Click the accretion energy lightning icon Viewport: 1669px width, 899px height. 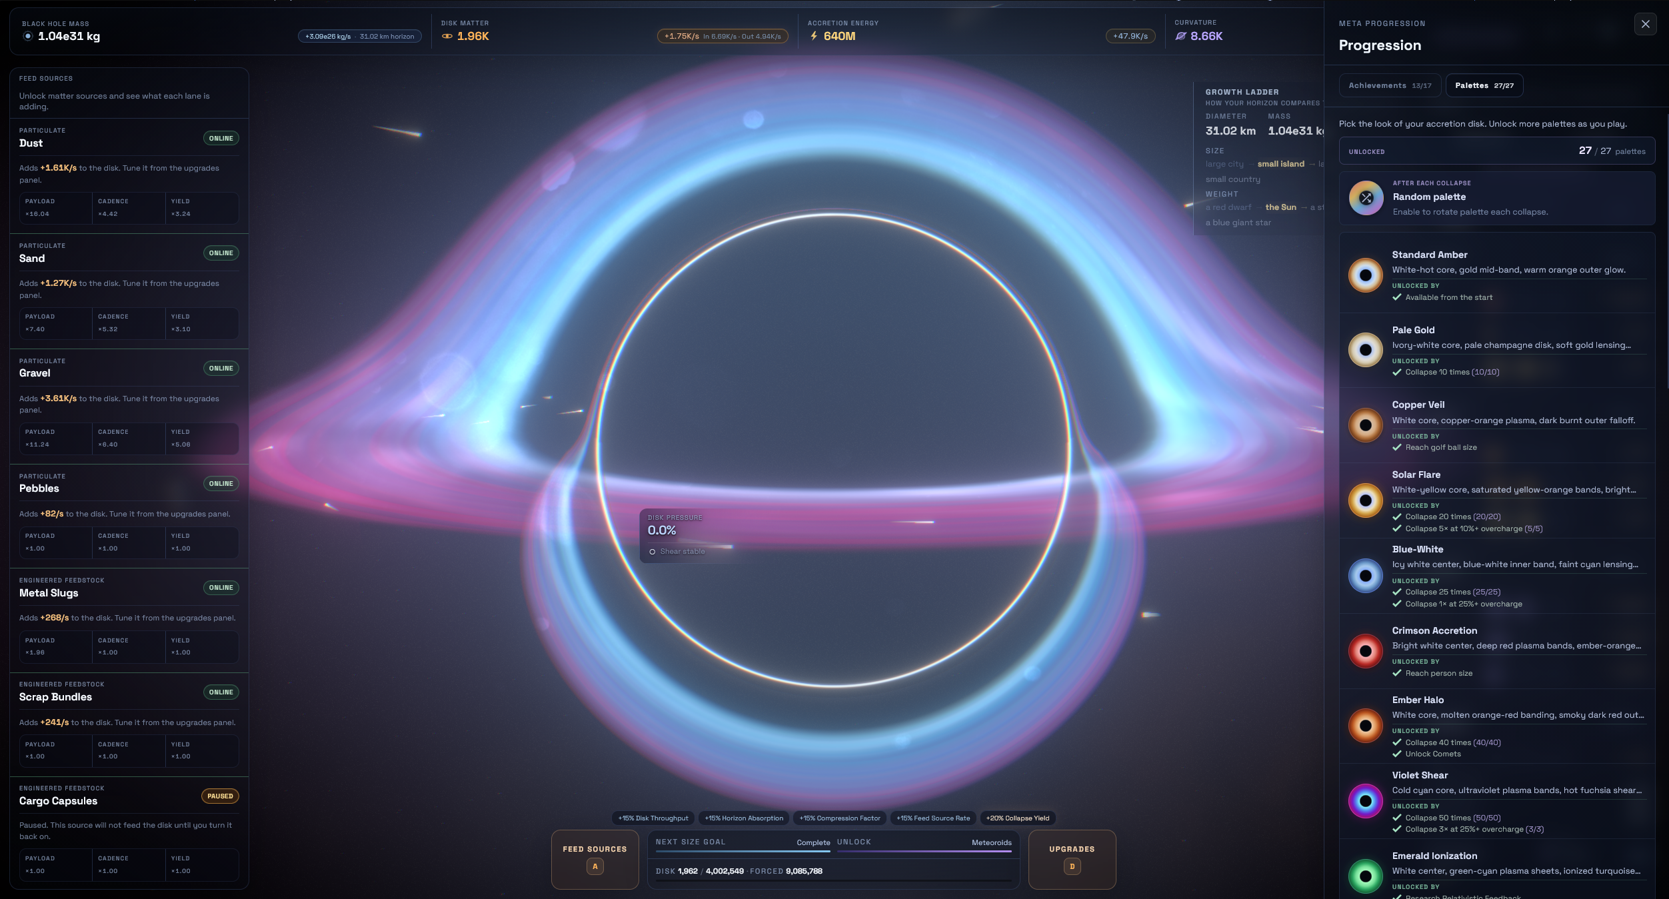(x=814, y=36)
